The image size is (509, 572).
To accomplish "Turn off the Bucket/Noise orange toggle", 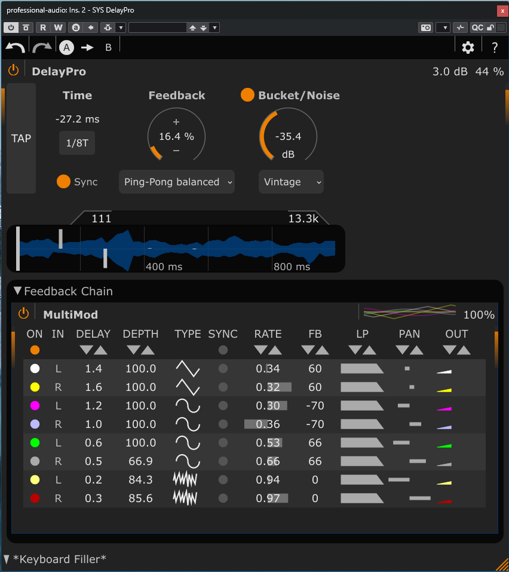I will point(247,95).
